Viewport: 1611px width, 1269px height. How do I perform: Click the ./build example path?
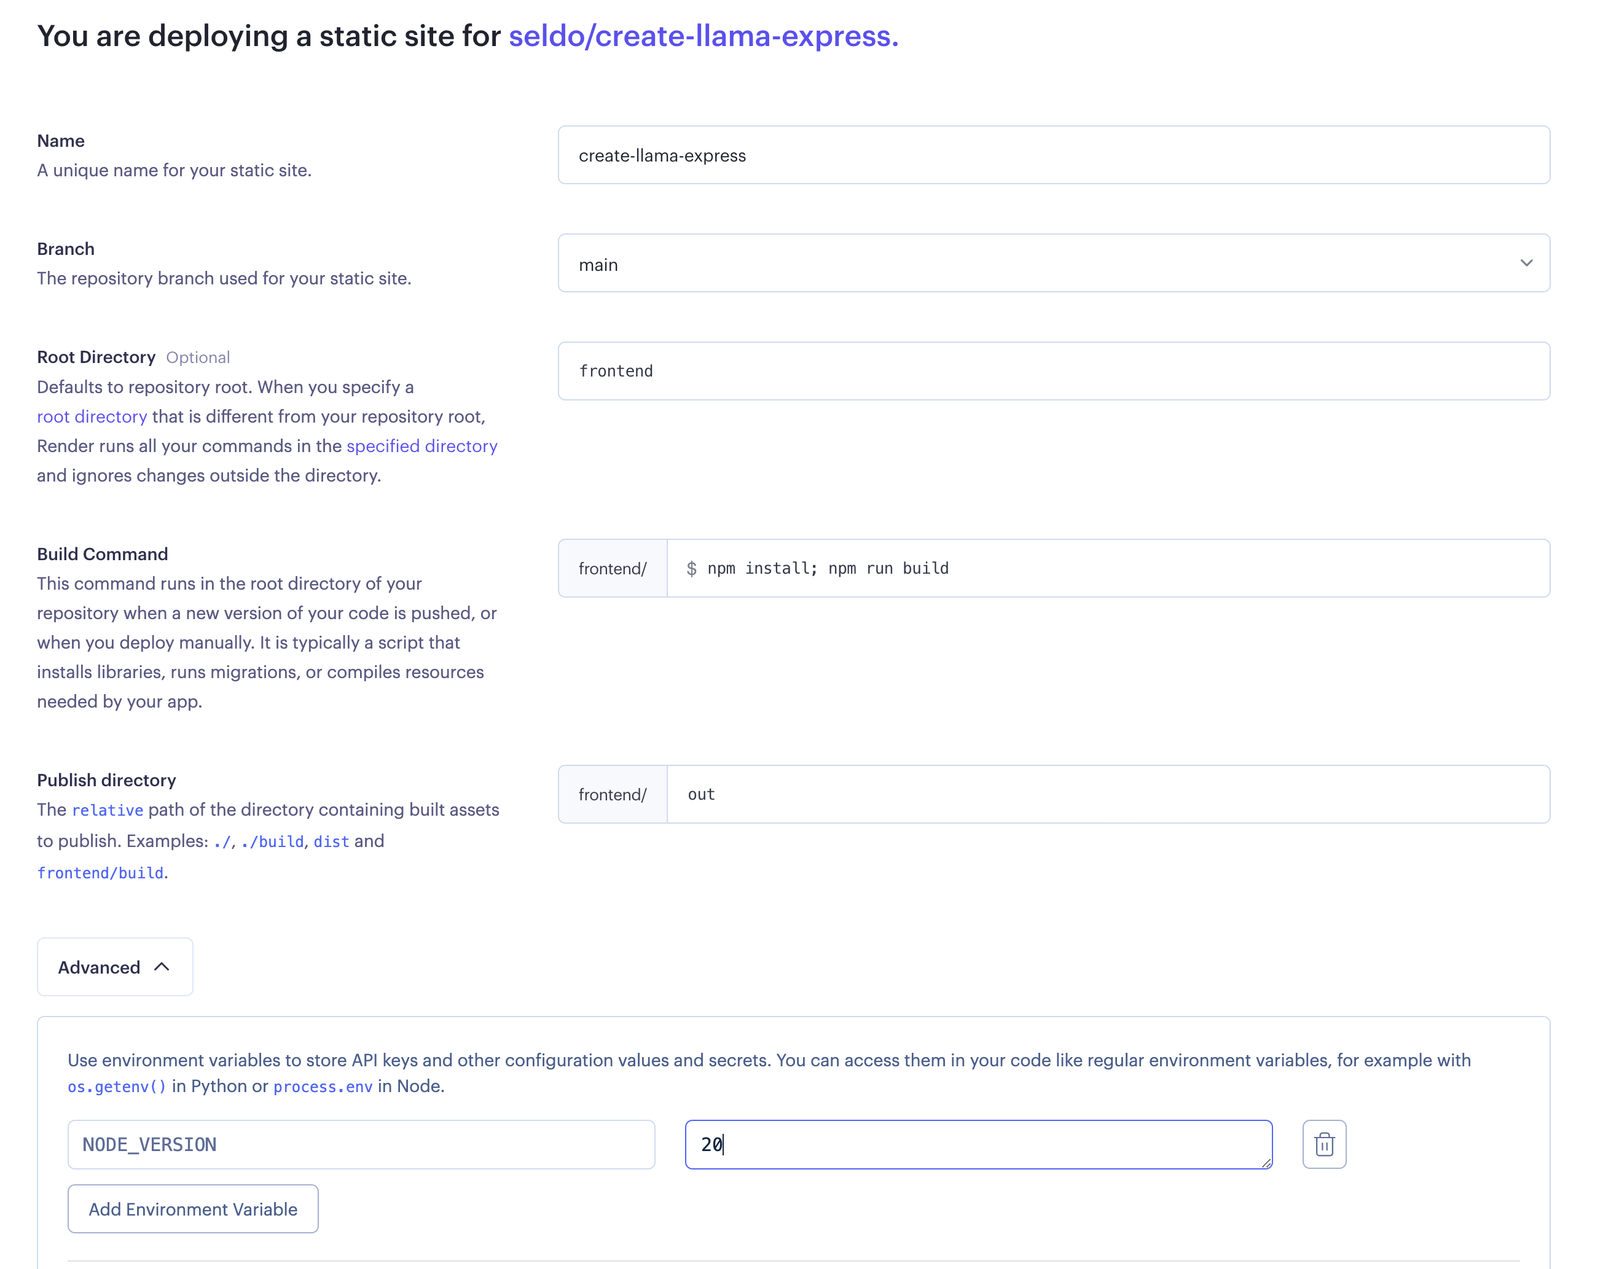(x=272, y=841)
